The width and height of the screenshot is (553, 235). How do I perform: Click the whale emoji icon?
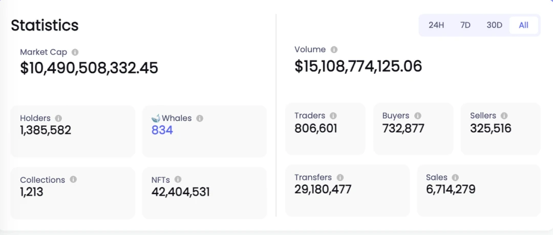click(x=156, y=118)
